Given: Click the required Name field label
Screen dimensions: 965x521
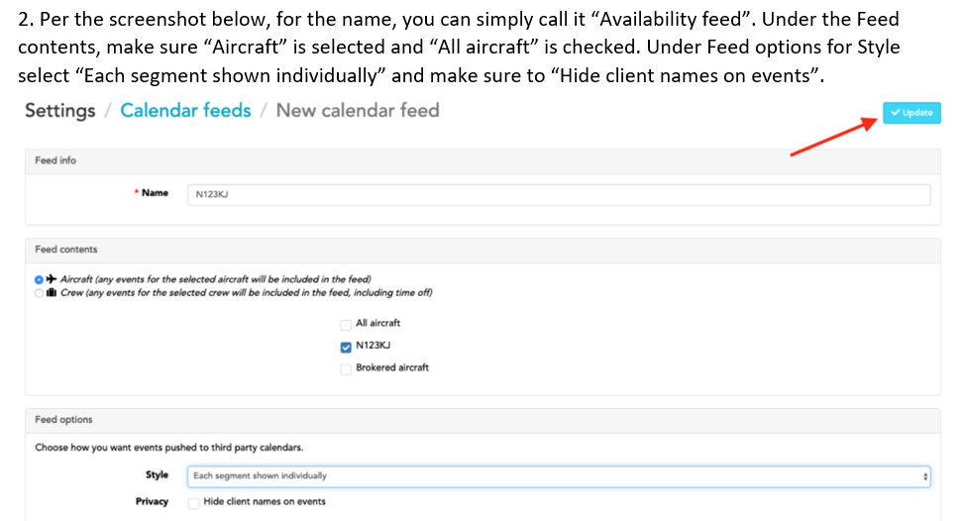Looking at the screenshot, I should 153,193.
